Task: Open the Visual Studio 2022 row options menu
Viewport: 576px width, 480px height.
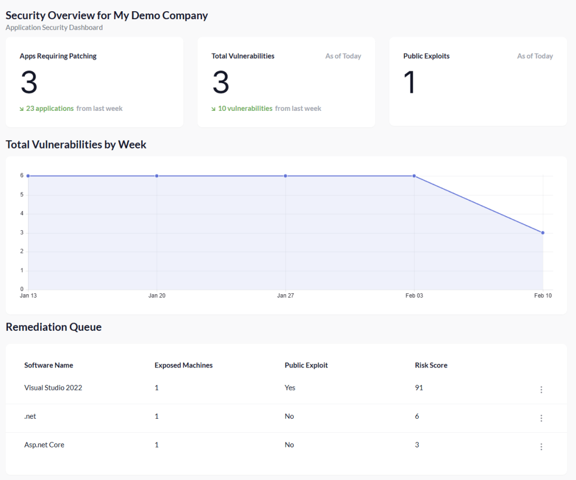Action: tap(541, 389)
